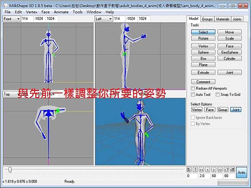Open the Window menu
This screenshot has height=188, width=251.
tap(94, 12)
